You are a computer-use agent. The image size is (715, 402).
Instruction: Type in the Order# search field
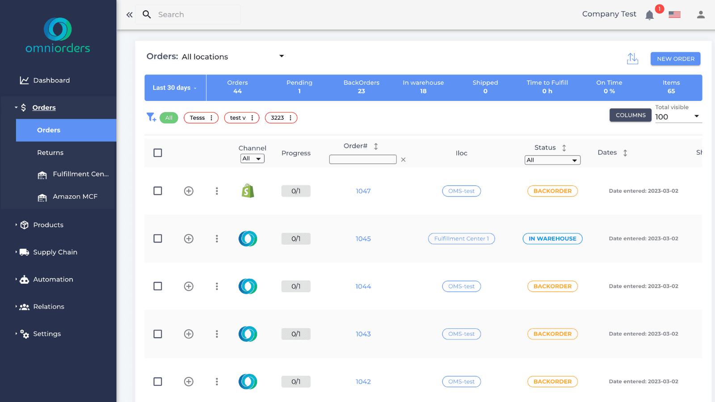coord(362,159)
